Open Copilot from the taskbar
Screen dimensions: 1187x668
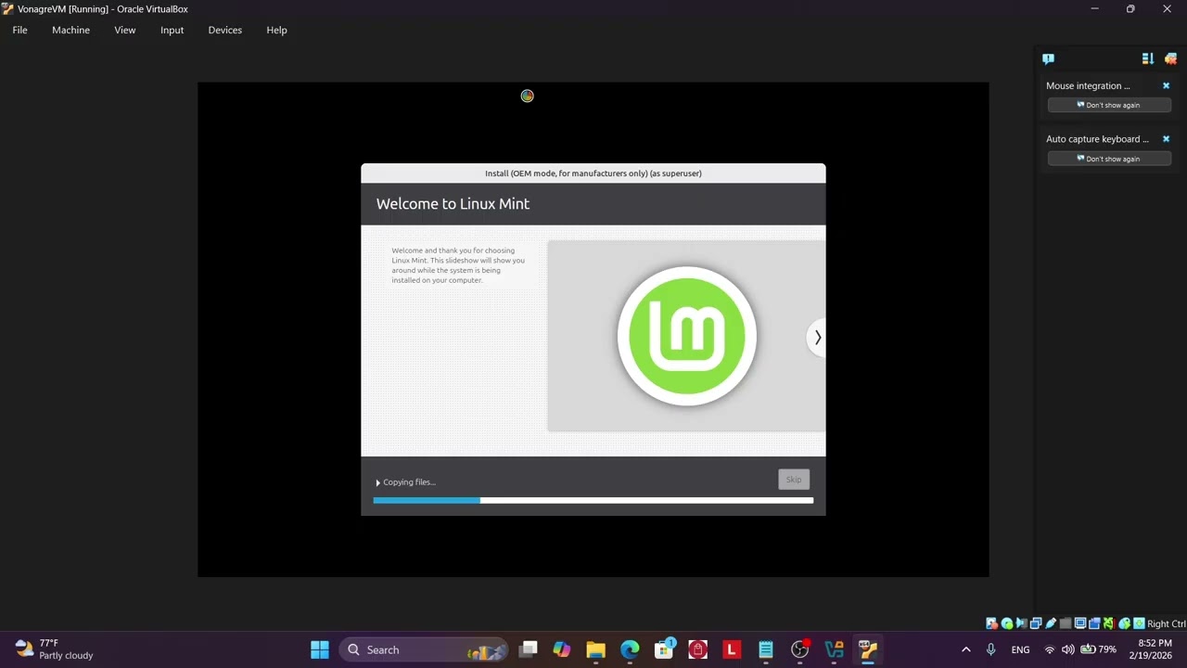(562, 649)
